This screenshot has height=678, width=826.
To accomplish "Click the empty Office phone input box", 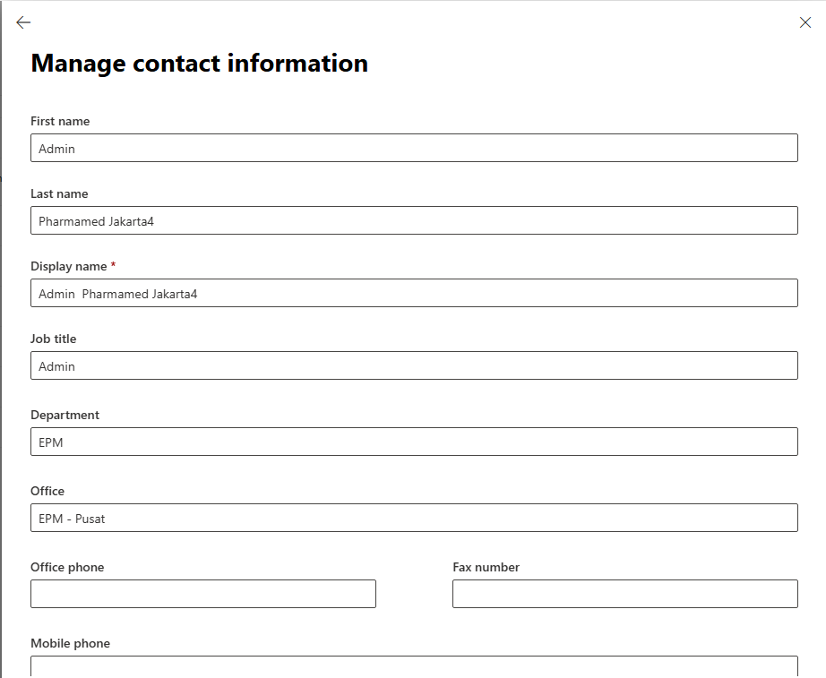I will [x=203, y=595].
